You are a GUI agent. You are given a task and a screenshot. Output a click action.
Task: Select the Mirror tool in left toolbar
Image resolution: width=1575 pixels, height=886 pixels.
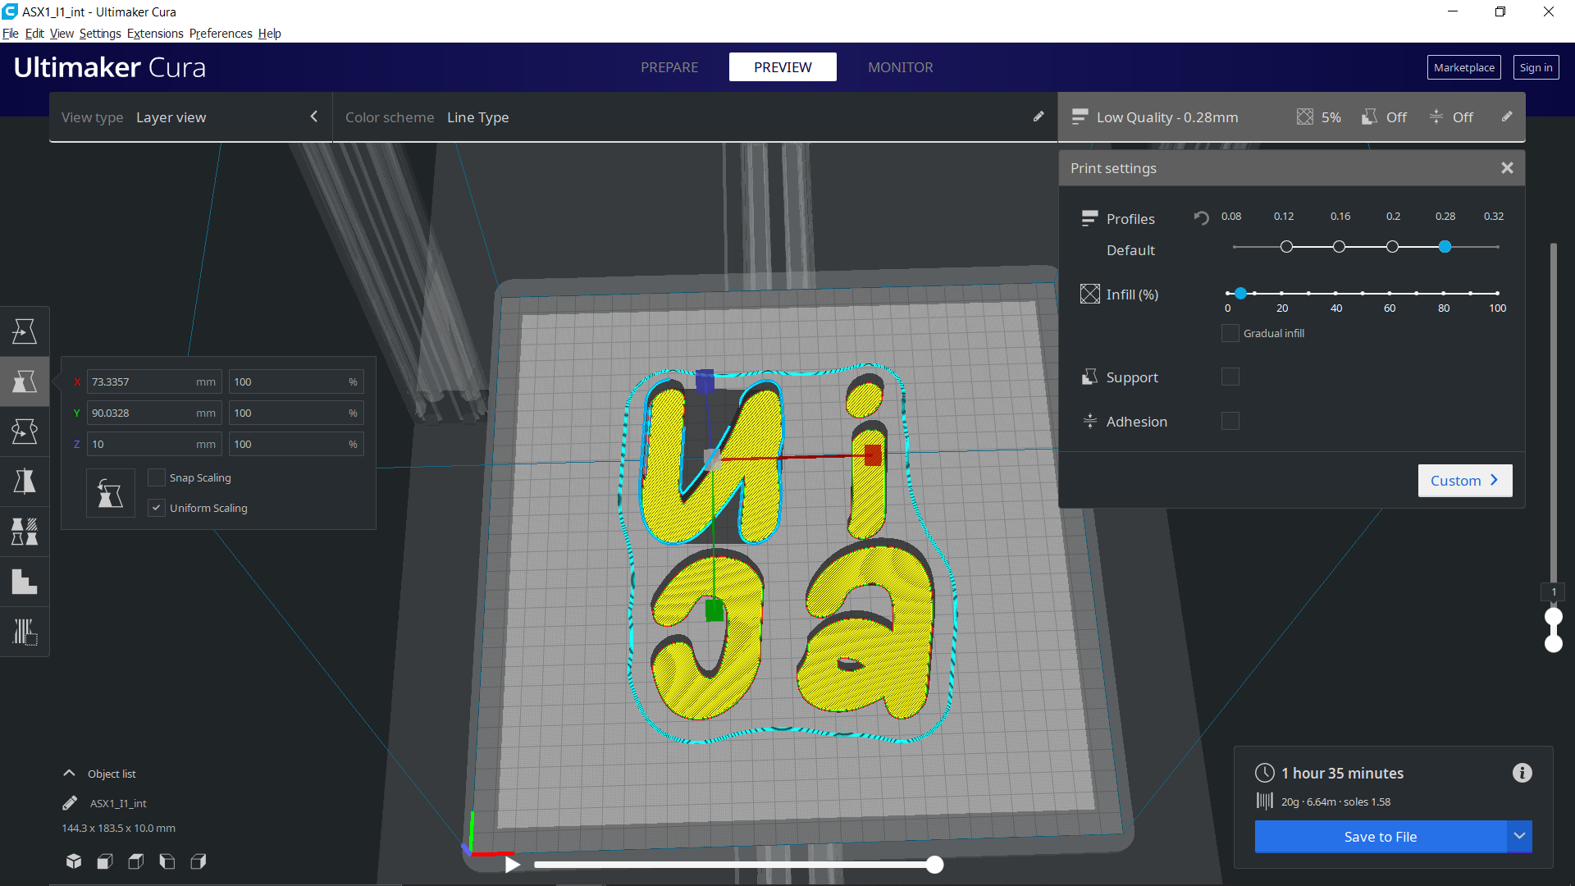[x=25, y=482]
